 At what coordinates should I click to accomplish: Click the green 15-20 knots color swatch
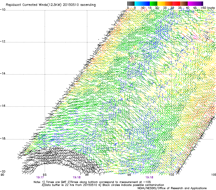pyautogui.click(x=154, y=4)
